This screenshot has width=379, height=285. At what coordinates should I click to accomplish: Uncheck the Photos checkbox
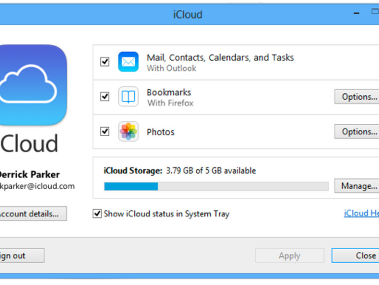[x=105, y=131]
